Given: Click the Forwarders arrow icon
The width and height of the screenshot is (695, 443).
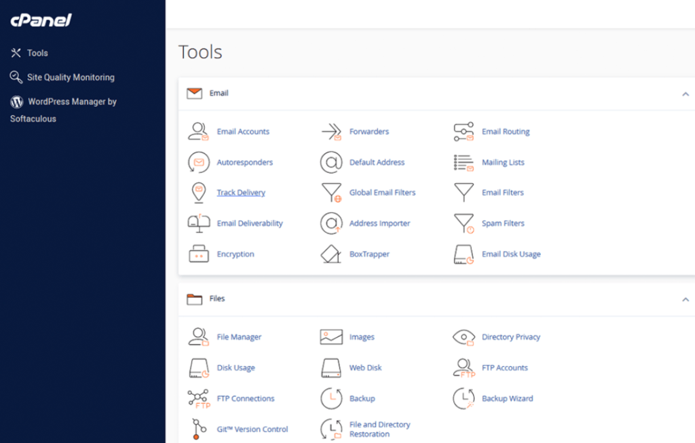Looking at the screenshot, I should [331, 132].
